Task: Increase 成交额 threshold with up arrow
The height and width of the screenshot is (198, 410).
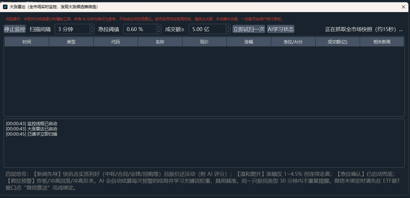Action: pos(228,27)
